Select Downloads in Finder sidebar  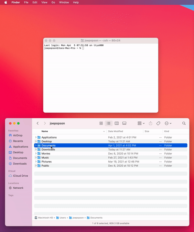pos(18,164)
